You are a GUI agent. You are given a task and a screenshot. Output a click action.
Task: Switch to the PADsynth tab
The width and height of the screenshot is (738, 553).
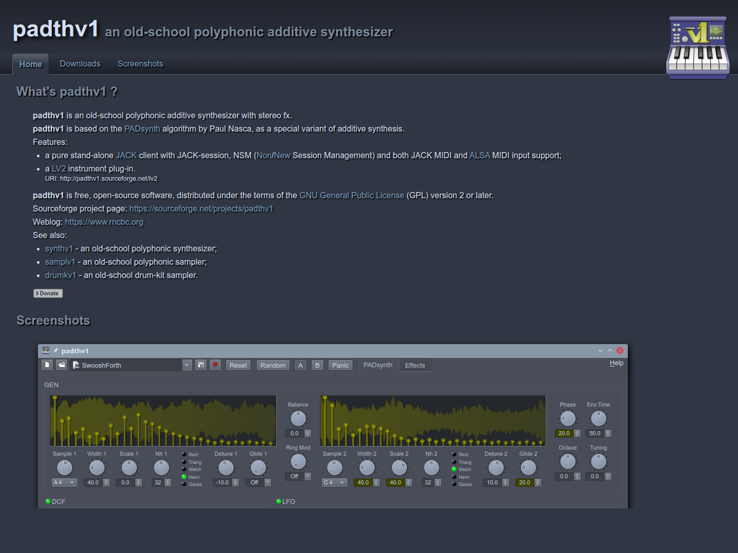[x=378, y=365]
